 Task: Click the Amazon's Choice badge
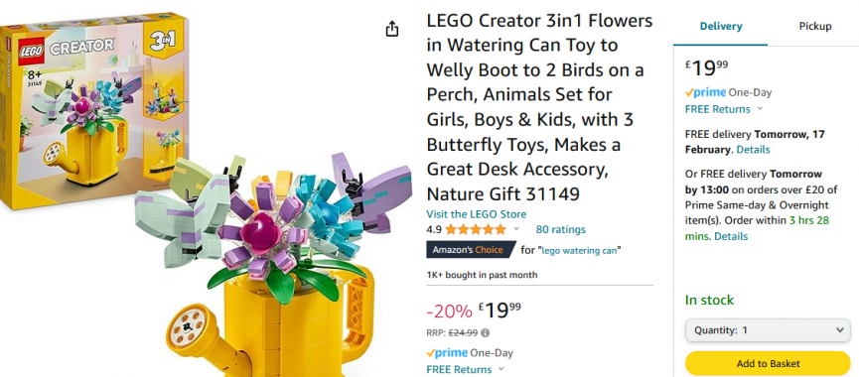tap(471, 250)
